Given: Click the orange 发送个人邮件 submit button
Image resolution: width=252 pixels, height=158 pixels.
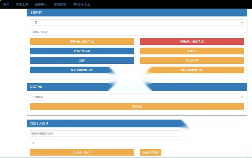Looking at the screenshot, I should click(82, 152).
